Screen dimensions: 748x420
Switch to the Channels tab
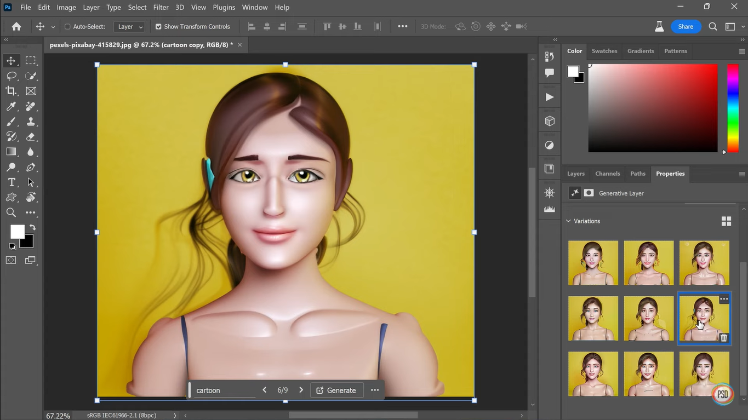[x=607, y=174]
